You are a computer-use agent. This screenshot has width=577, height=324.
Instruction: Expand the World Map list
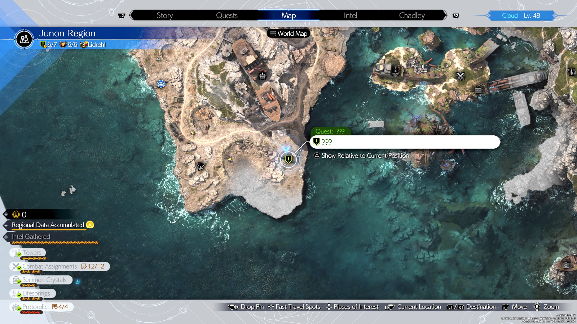288,33
